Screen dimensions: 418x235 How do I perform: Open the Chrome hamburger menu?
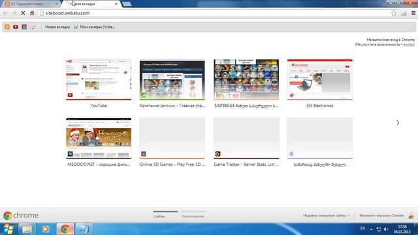[413, 13]
